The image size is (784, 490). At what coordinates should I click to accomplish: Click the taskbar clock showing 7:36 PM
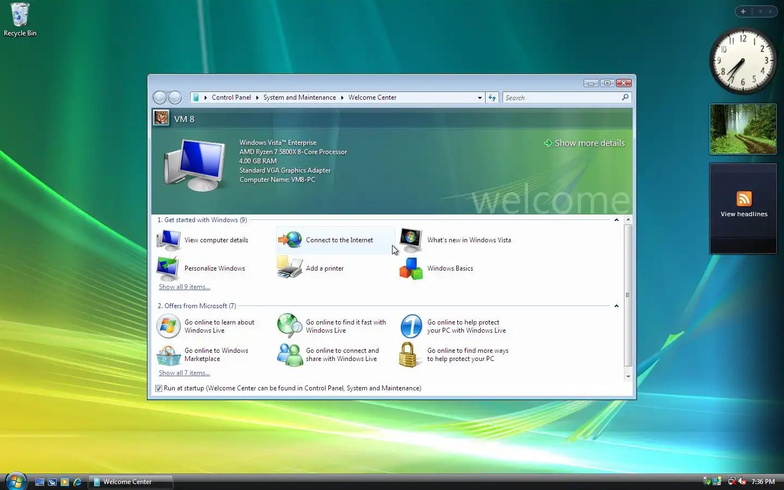(763, 482)
